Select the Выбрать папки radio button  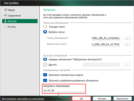tap(45, 32)
